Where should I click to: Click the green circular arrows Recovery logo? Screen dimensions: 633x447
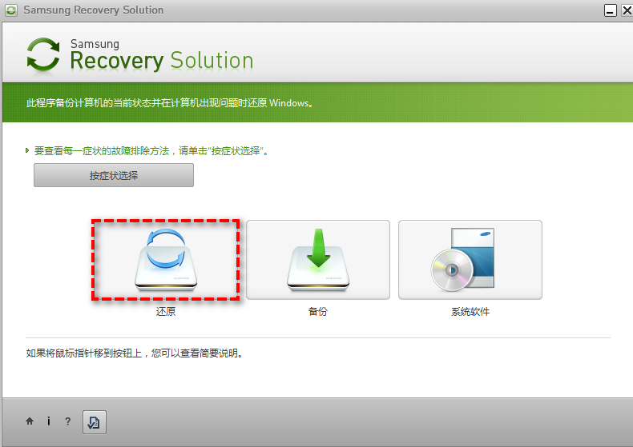point(43,54)
